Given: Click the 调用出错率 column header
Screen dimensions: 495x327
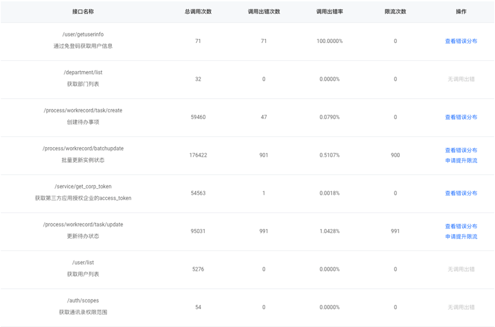Looking at the screenshot, I should 330,11.
